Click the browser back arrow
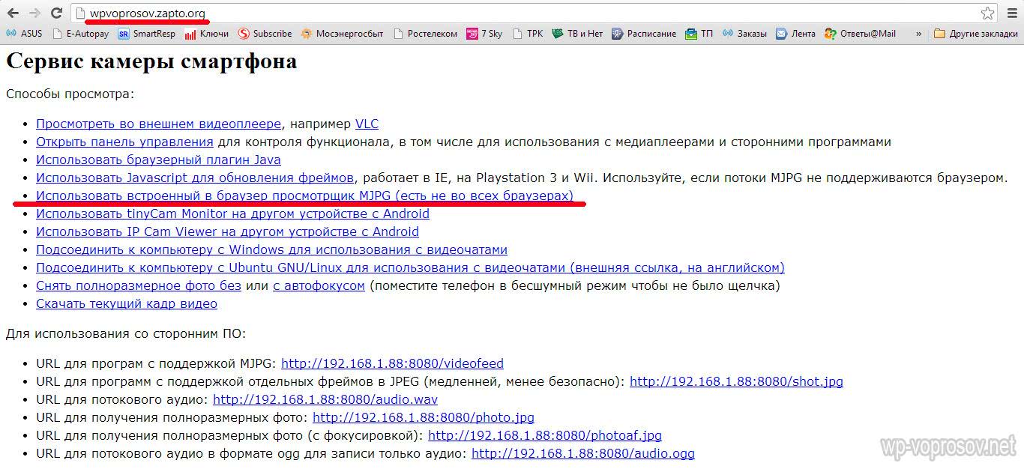The image size is (1024, 469). 13,13
